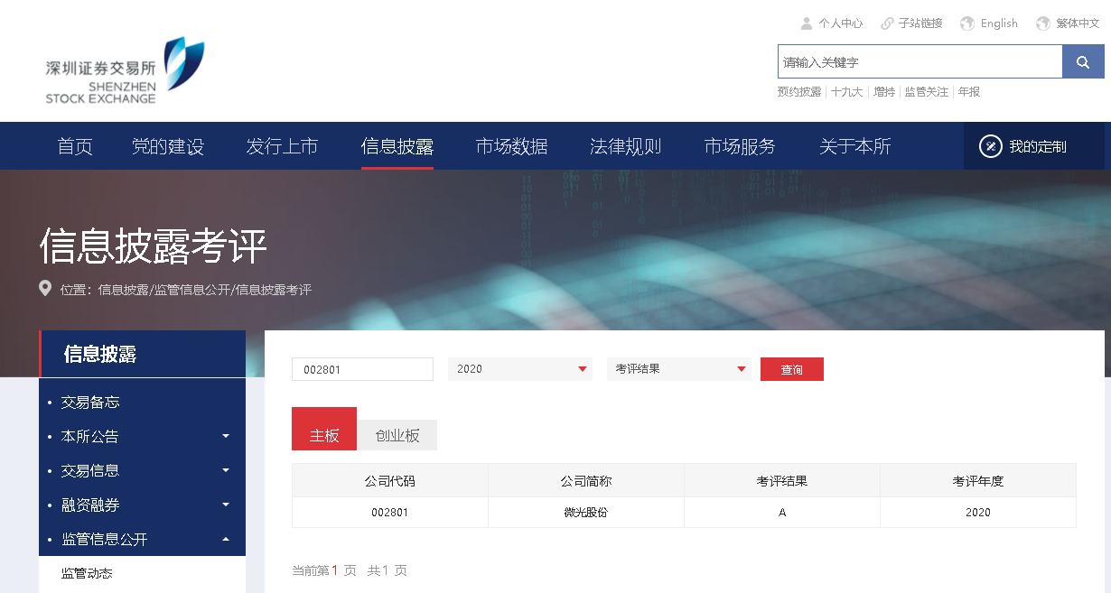Switch site language to English
The width and height of the screenshot is (1111, 593).
(x=999, y=23)
